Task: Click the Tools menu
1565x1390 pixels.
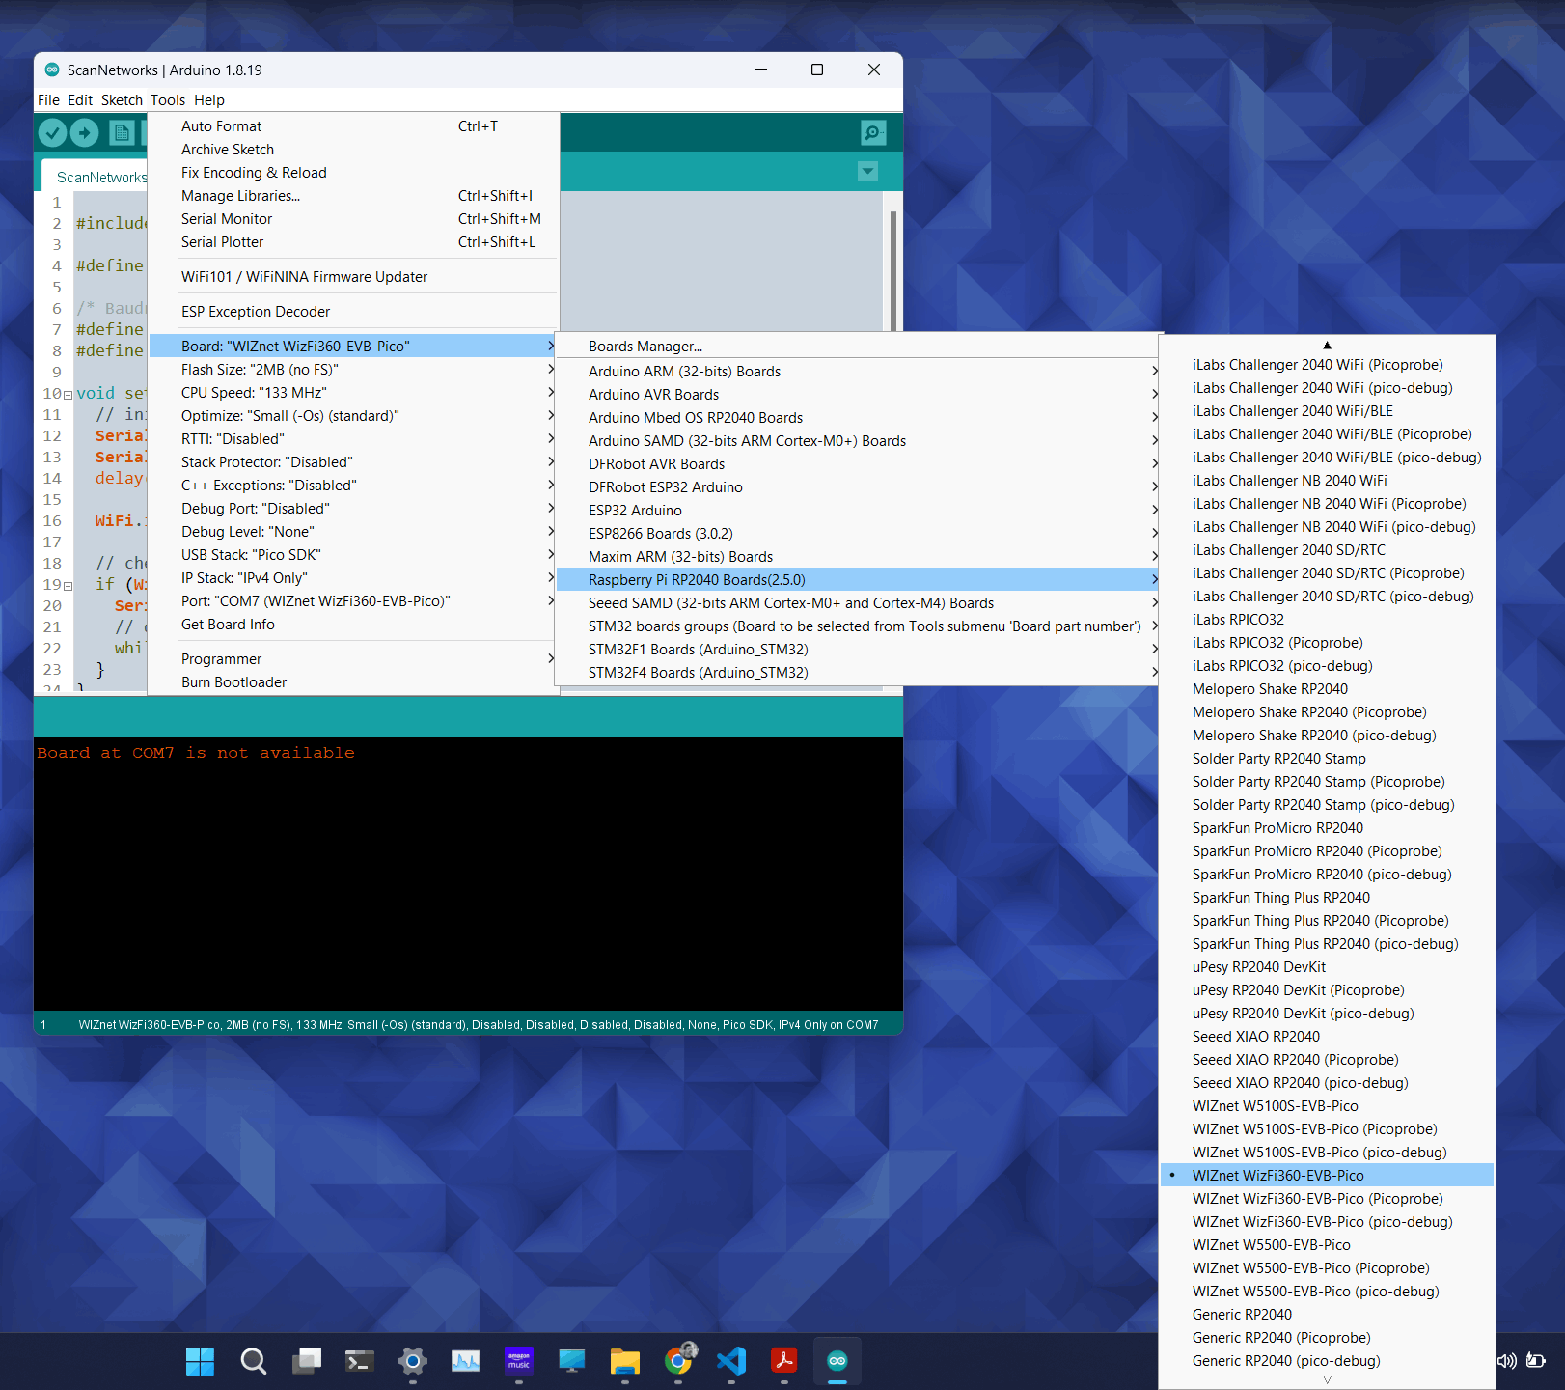Action: [x=168, y=100]
